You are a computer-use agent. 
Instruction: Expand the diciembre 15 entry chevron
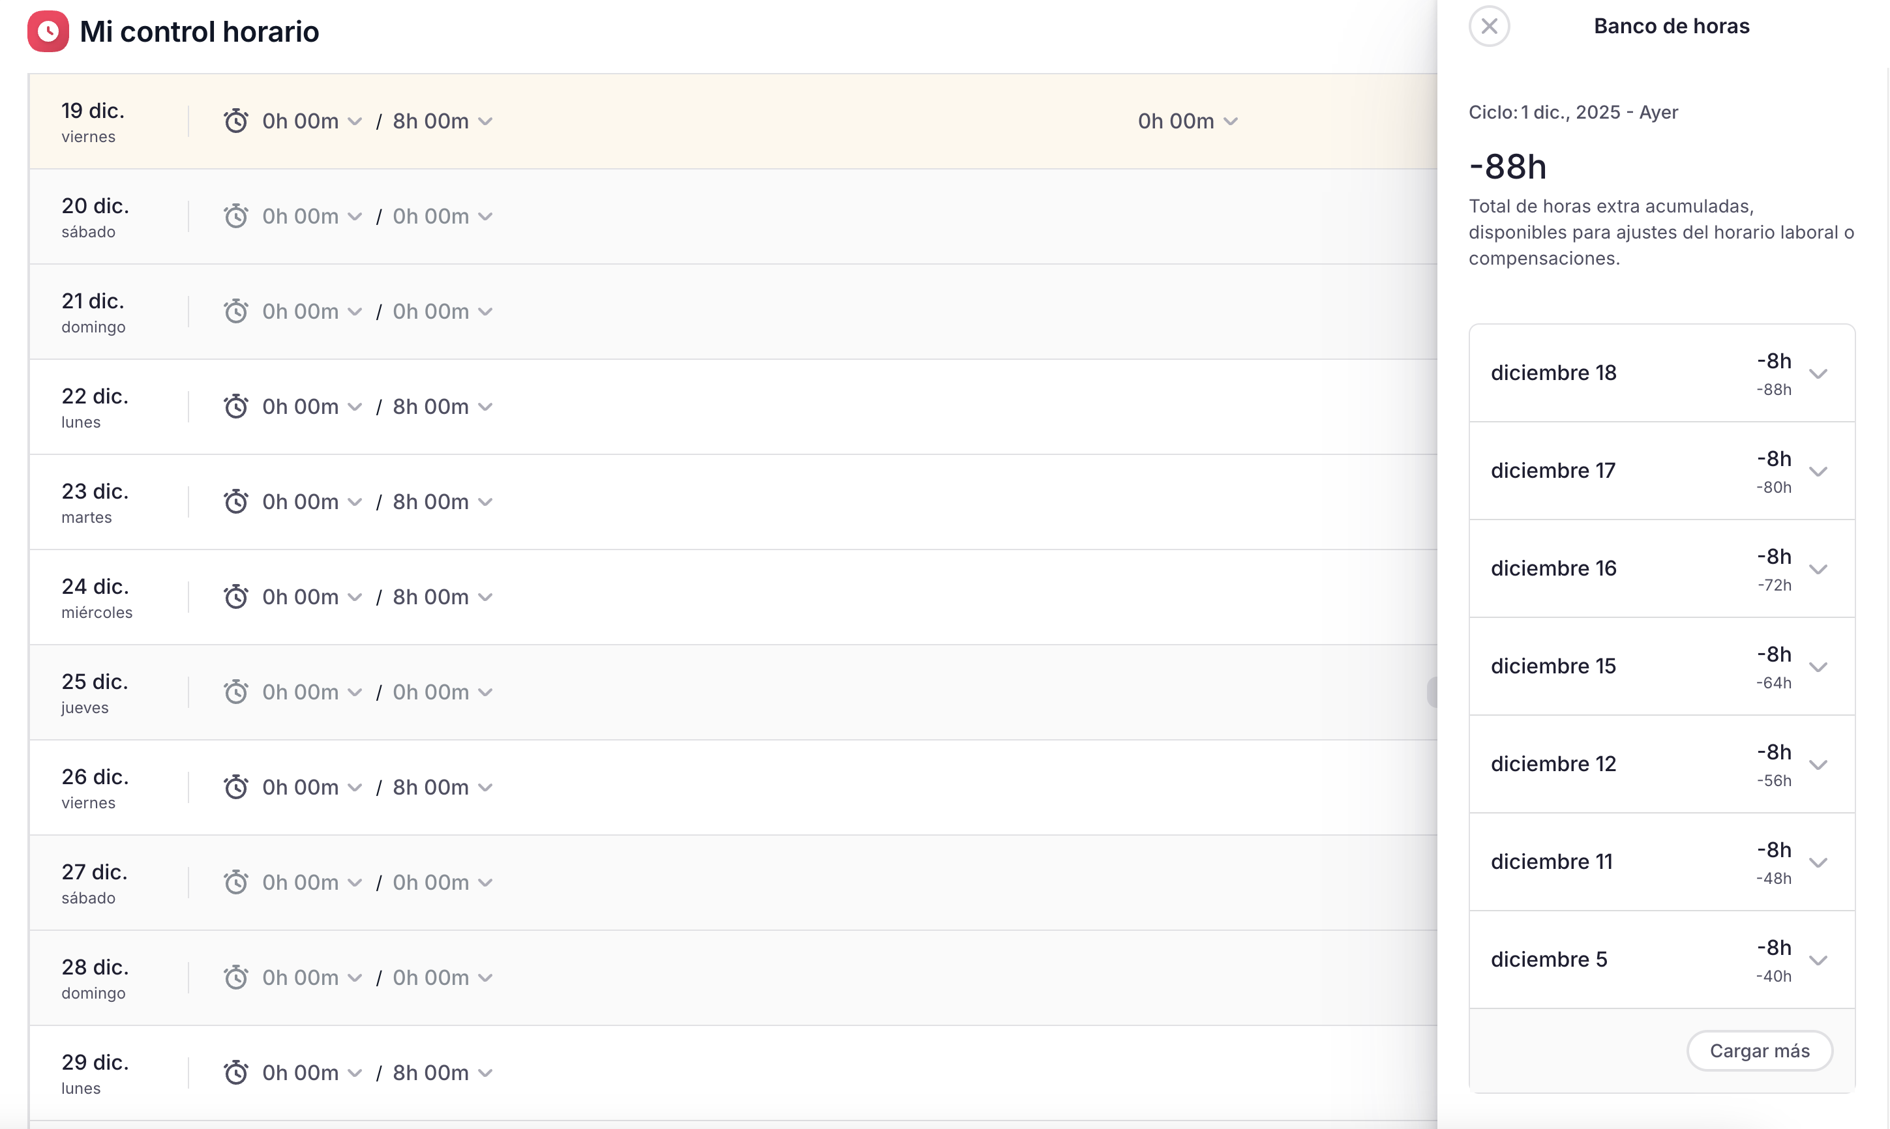[1818, 667]
